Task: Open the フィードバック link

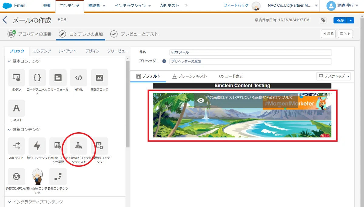Action: coord(236,6)
